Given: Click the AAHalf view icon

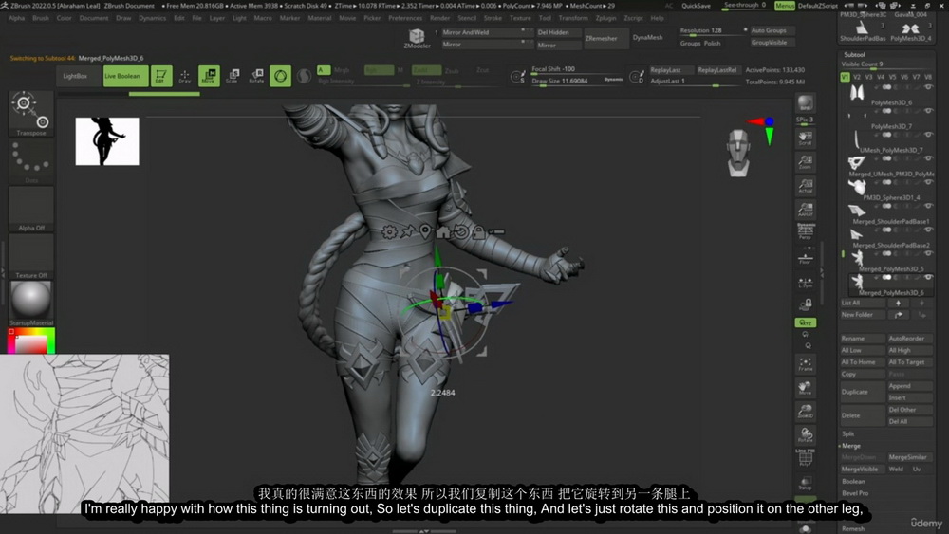Looking at the screenshot, I should click(x=805, y=210).
